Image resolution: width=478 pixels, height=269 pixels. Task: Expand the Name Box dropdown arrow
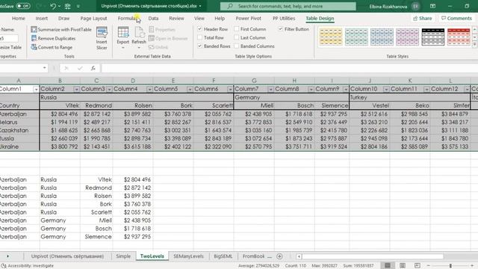pyautogui.click(x=45, y=68)
